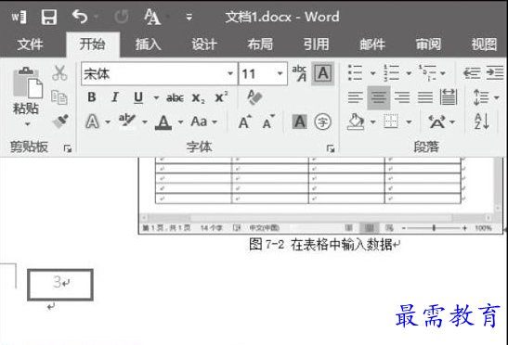Apply numbered list

coord(391,73)
